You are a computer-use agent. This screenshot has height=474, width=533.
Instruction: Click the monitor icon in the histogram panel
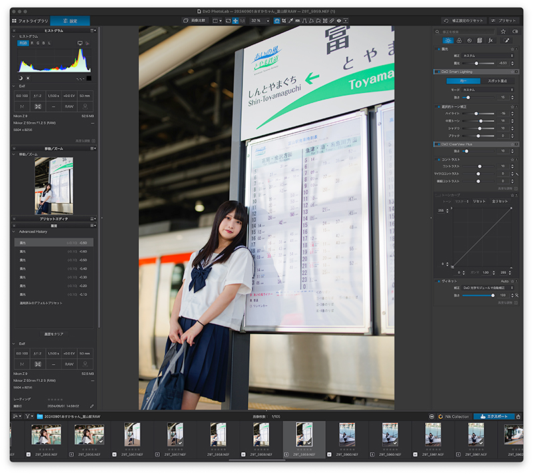(80, 43)
